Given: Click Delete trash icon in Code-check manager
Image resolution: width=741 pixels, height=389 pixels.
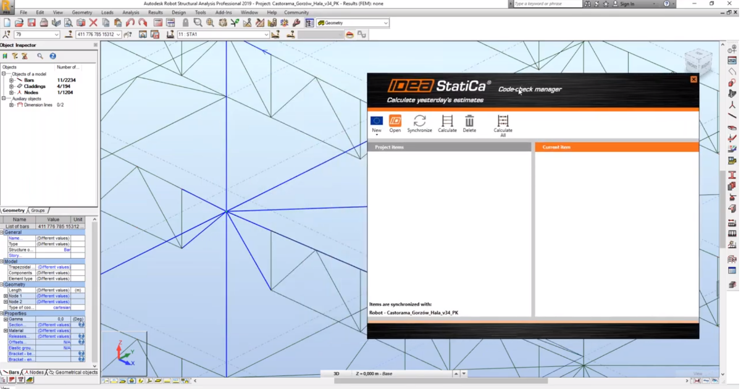Looking at the screenshot, I should tap(469, 123).
